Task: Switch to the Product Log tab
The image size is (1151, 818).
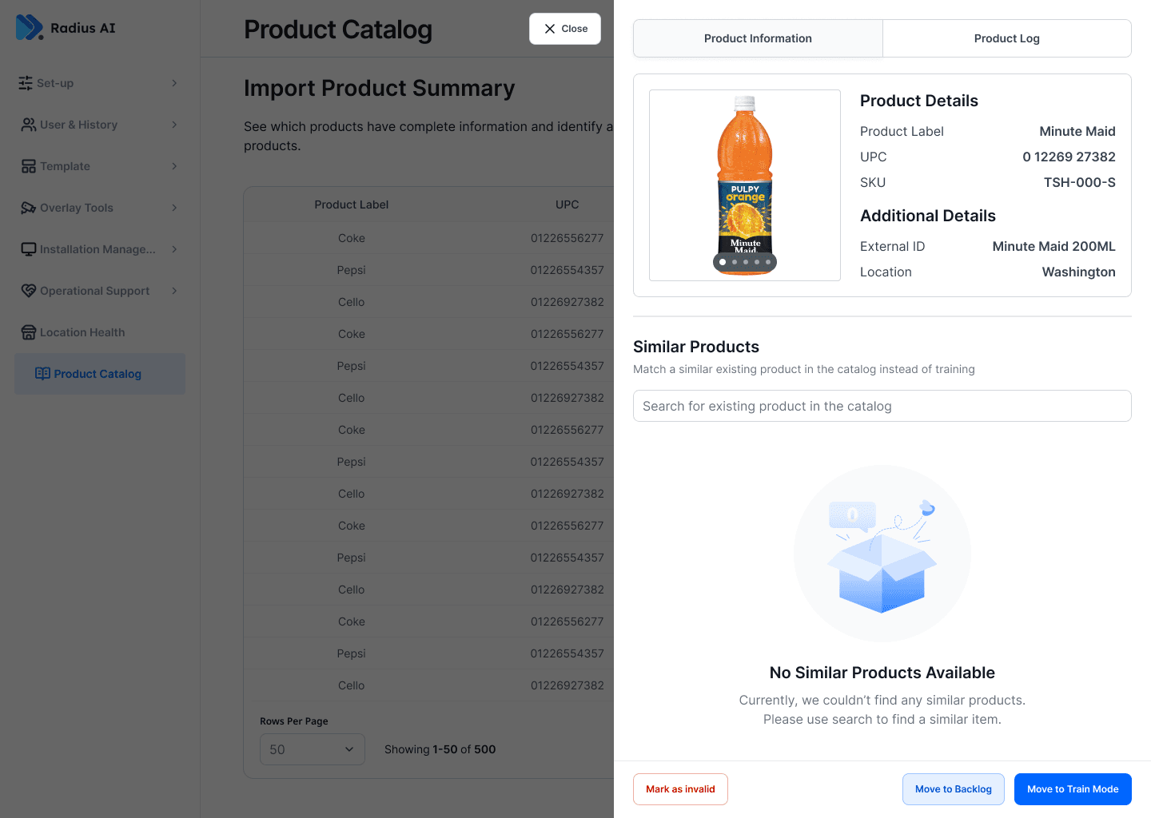Action: tap(1006, 38)
